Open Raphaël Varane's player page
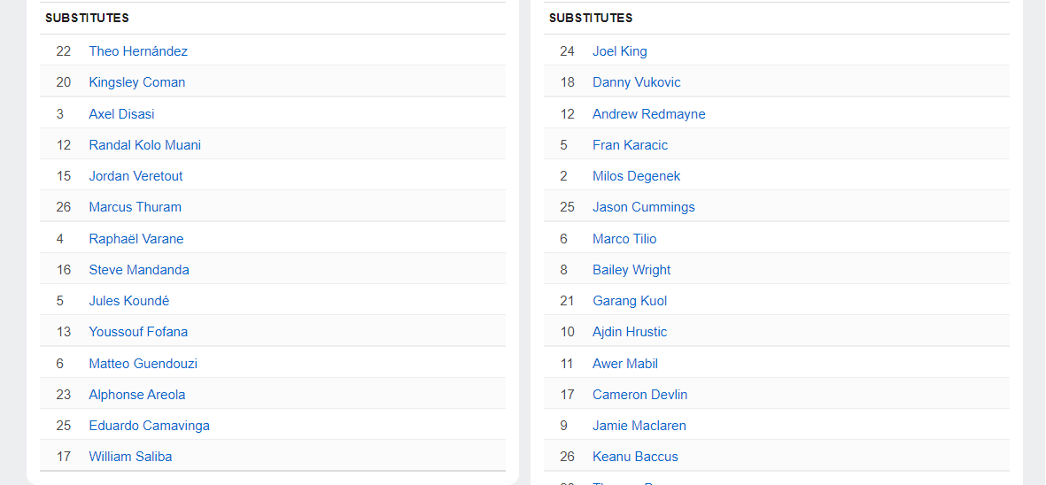 (136, 239)
